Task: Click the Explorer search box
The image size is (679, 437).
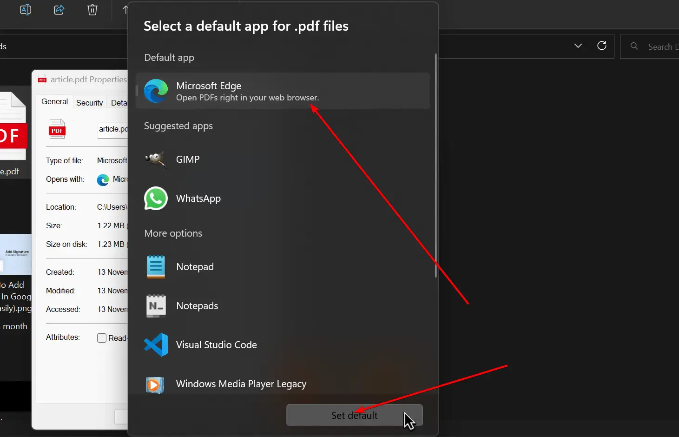Action: point(650,46)
